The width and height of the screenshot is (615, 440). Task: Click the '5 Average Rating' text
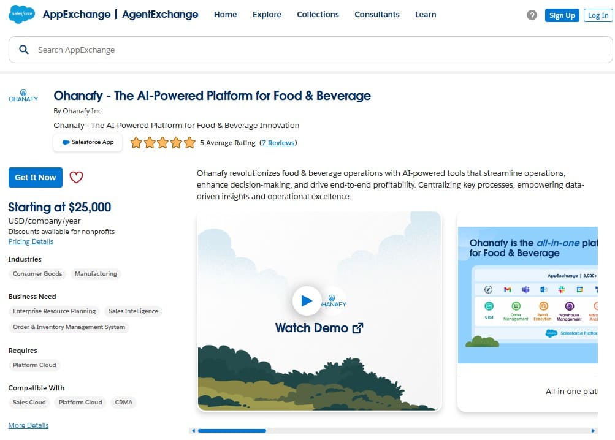[227, 143]
